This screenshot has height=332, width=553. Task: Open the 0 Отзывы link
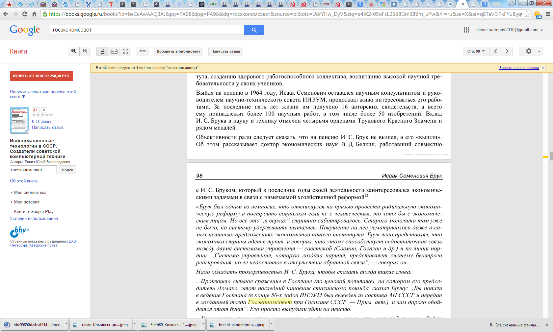click(41, 122)
